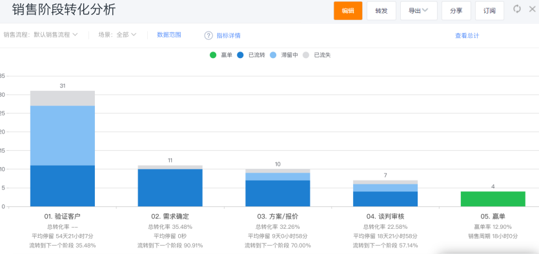Open the 数据范围 link
This screenshot has height=254, width=539.
coord(169,35)
